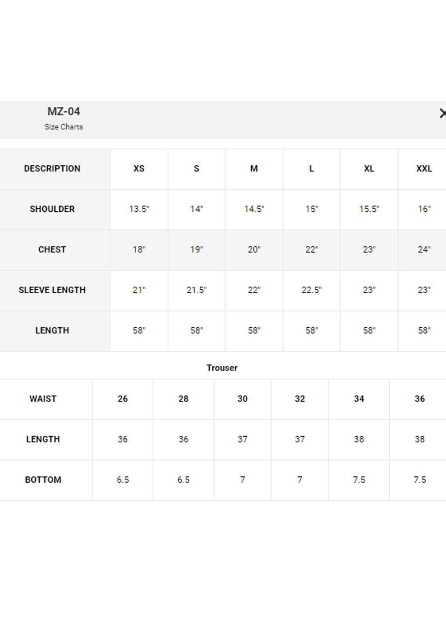
Task: Click the 22" chest value for L
Action: tap(312, 250)
